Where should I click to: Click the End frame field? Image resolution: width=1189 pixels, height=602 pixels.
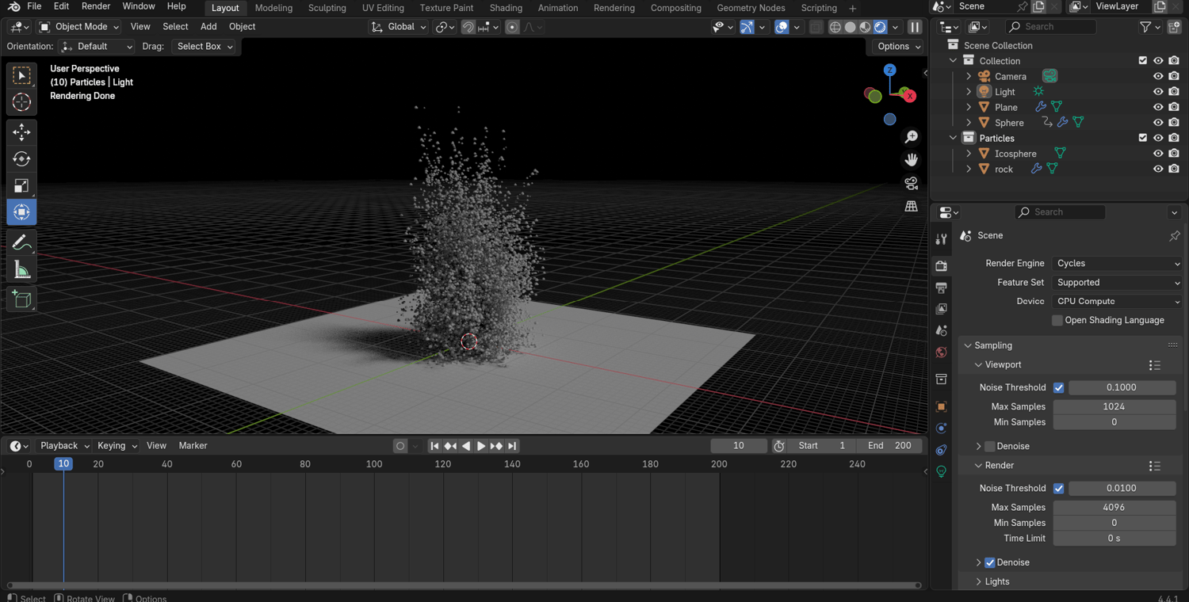(x=889, y=446)
